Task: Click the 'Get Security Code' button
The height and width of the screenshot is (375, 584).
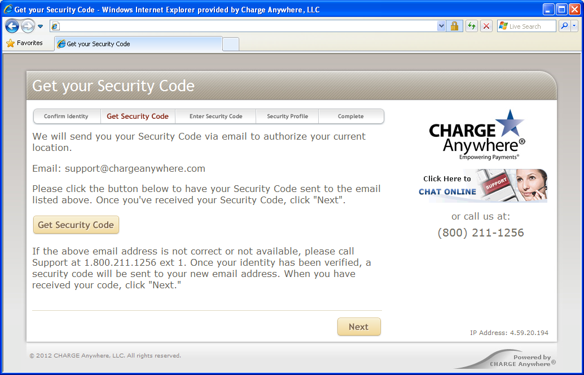Action: [x=76, y=225]
